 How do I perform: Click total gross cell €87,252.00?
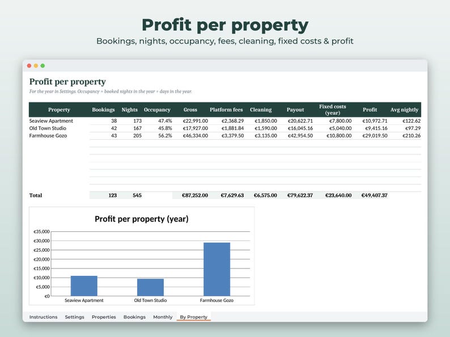point(195,195)
